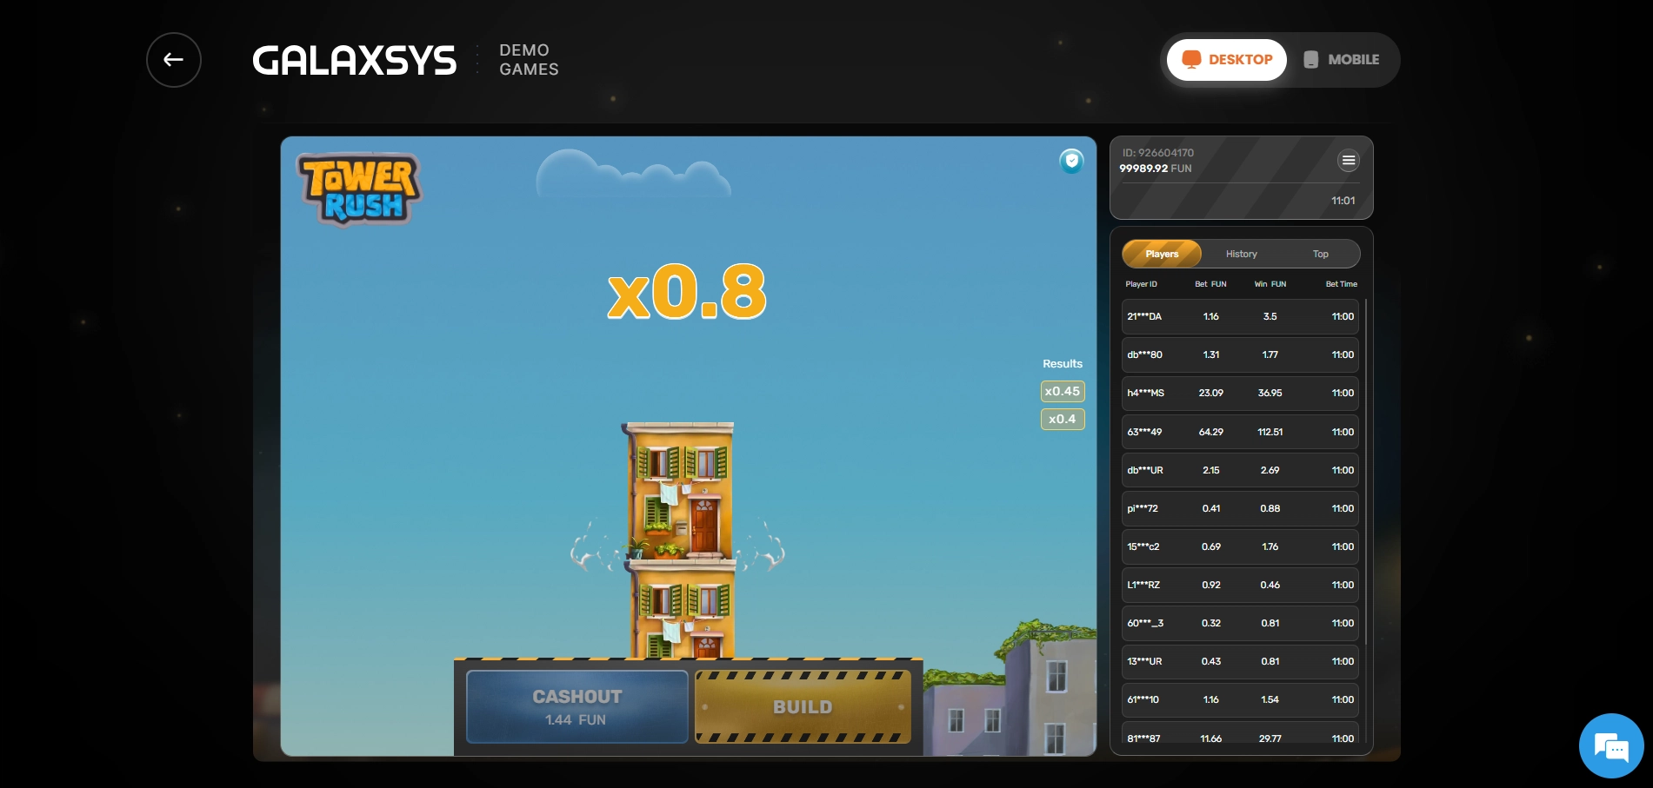The width and height of the screenshot is (1653, 788).
Task: Click the x0.4 result badge
Action: [x=1063, y=419]
